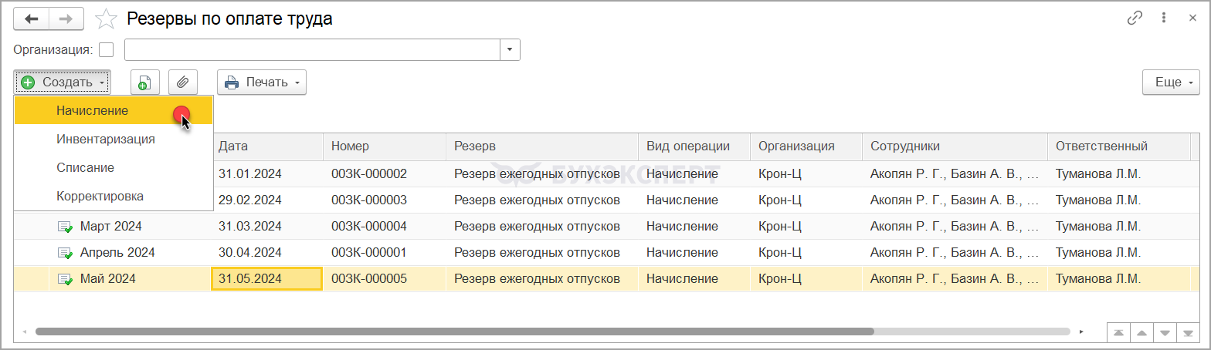1211x350 pixels.
Task: Open attached files via paperclip icon
Action: [183, 82]
